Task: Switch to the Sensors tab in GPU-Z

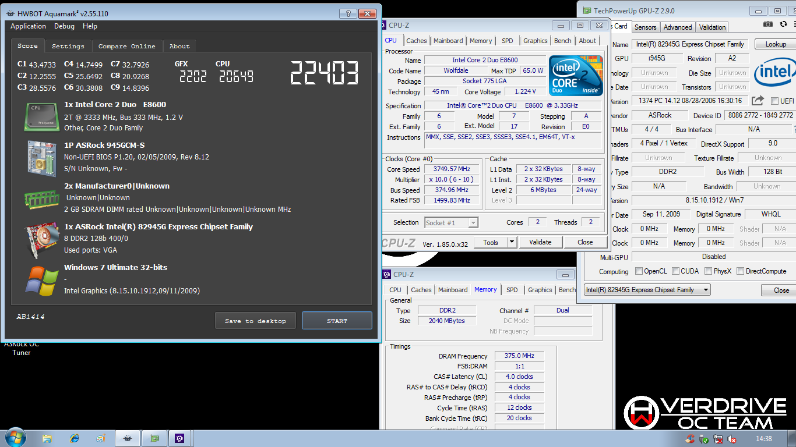Action: tap(646, 27)
